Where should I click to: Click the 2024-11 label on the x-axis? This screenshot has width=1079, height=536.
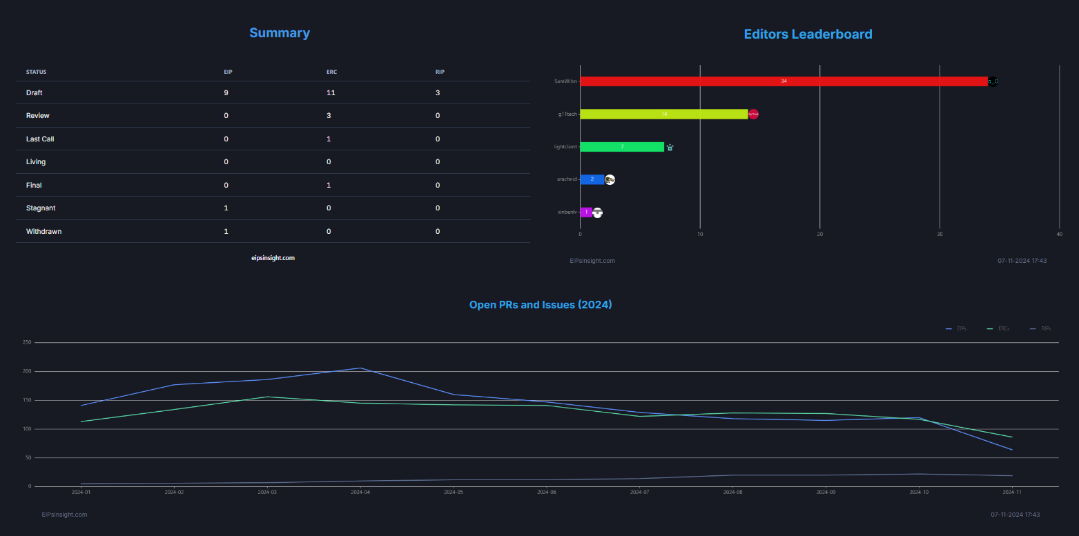click(x=1012, y=493)
